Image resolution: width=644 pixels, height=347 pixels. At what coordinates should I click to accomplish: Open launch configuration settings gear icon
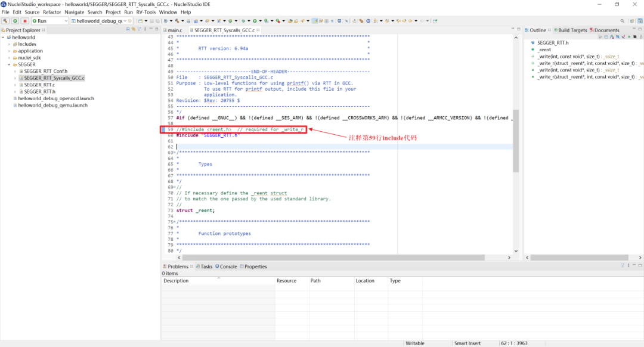(x=130, y=21)
